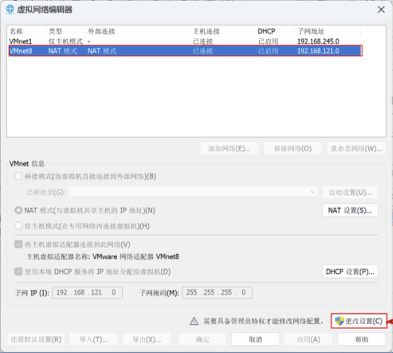Screen dimensions: 393x353
Task: Select the bridged mode (B) radio button
Action: tap(18, 176)
